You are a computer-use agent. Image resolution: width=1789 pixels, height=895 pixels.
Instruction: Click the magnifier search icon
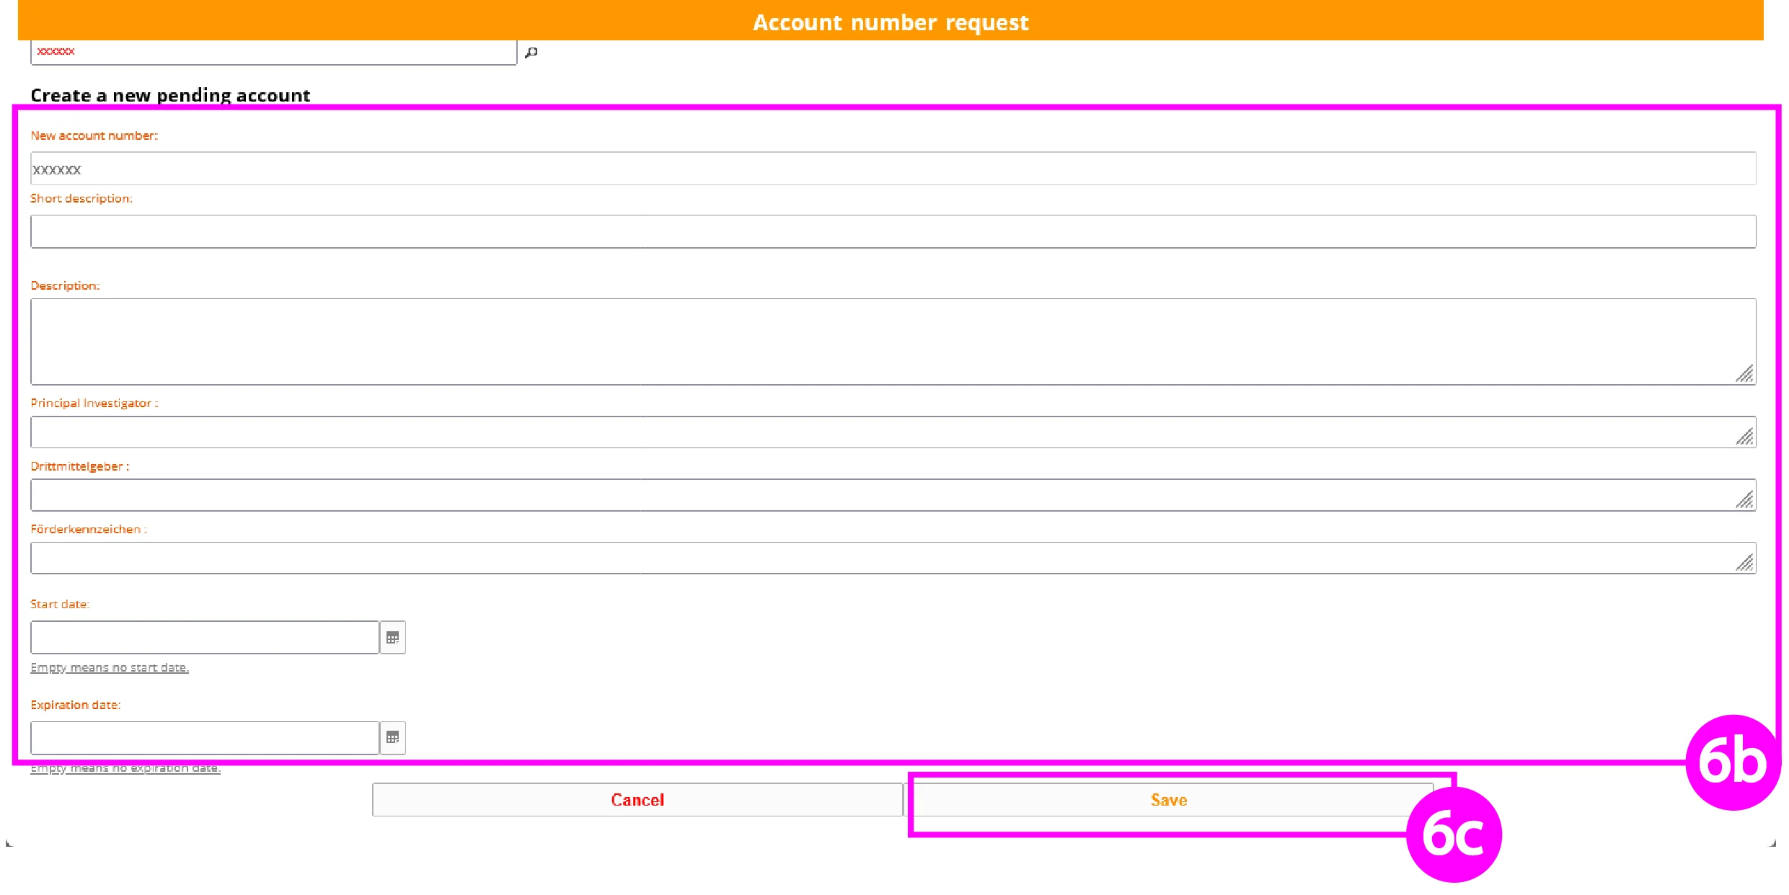point(532,51)
